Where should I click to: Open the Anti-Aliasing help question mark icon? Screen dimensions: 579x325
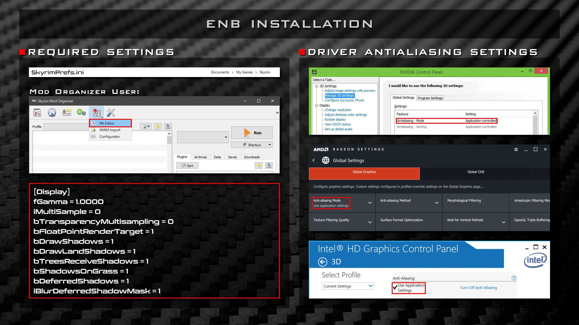(514, 278)
